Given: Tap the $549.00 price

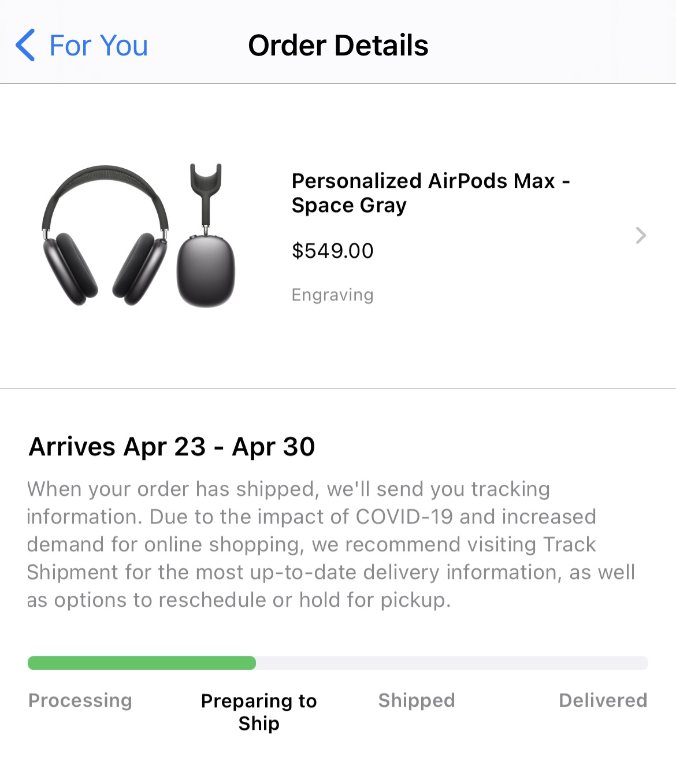Looking at the screenshot, I should pyautogui.click(x=332, y=251).
